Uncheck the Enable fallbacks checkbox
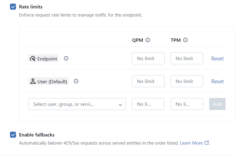 pos(13,135)
